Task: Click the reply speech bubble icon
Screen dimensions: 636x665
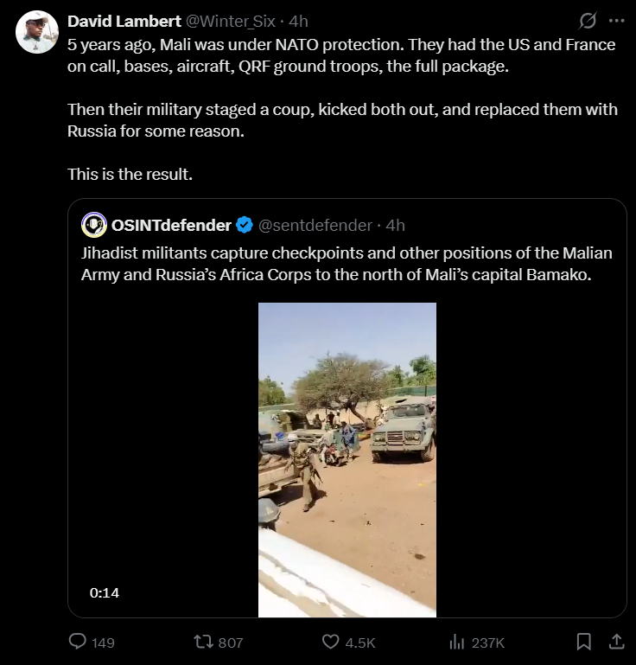Action: pyautogui.click(x=78, y=642)
